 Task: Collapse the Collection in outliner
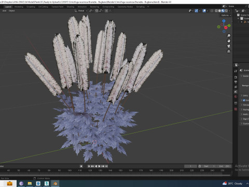tap(238, 18)
